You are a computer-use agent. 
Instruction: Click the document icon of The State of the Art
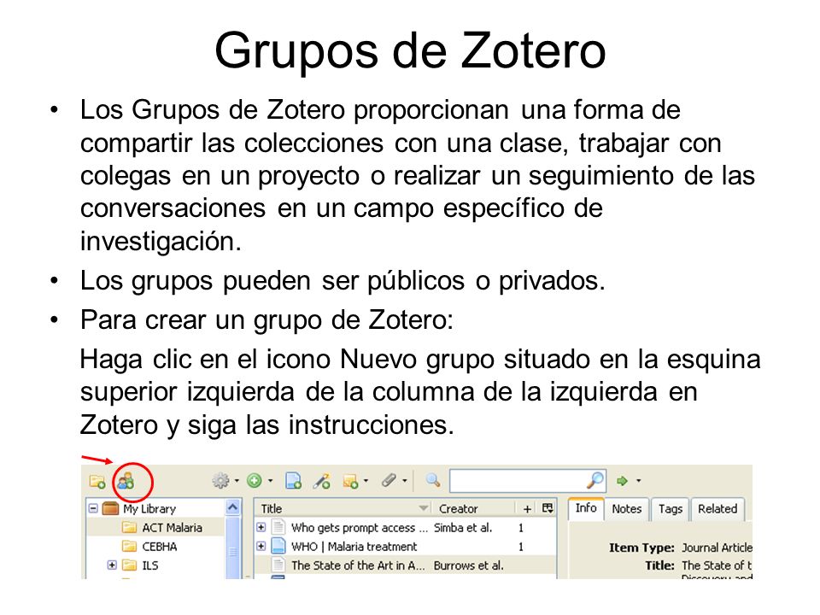pos(278,565)
